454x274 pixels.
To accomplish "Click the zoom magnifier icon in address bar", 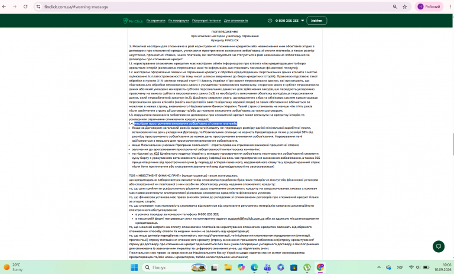I will [395, 6].
